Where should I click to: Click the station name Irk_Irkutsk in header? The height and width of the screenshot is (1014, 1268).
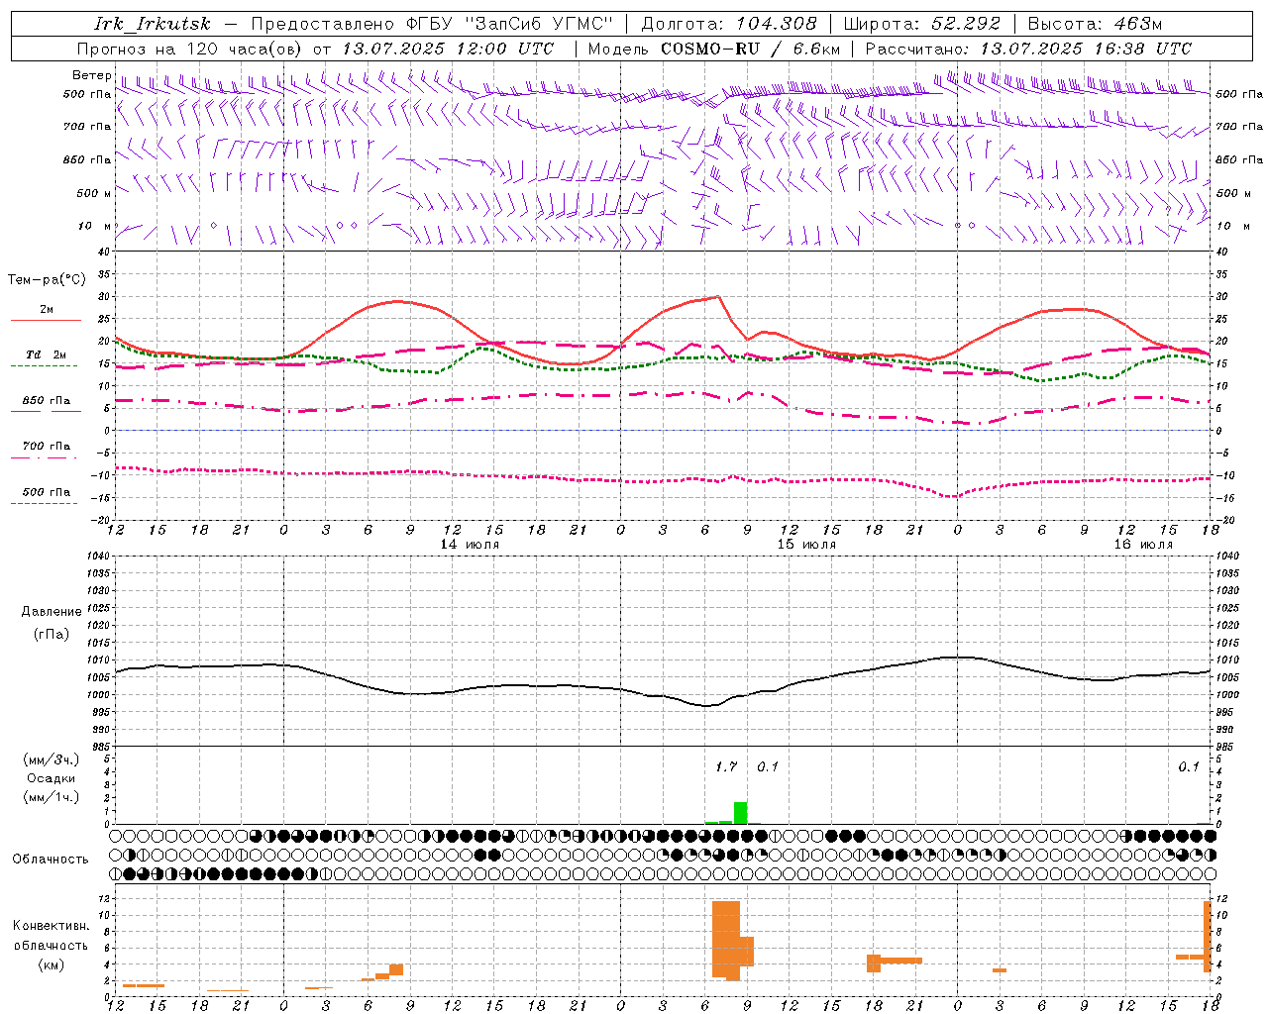pos(153,24)
